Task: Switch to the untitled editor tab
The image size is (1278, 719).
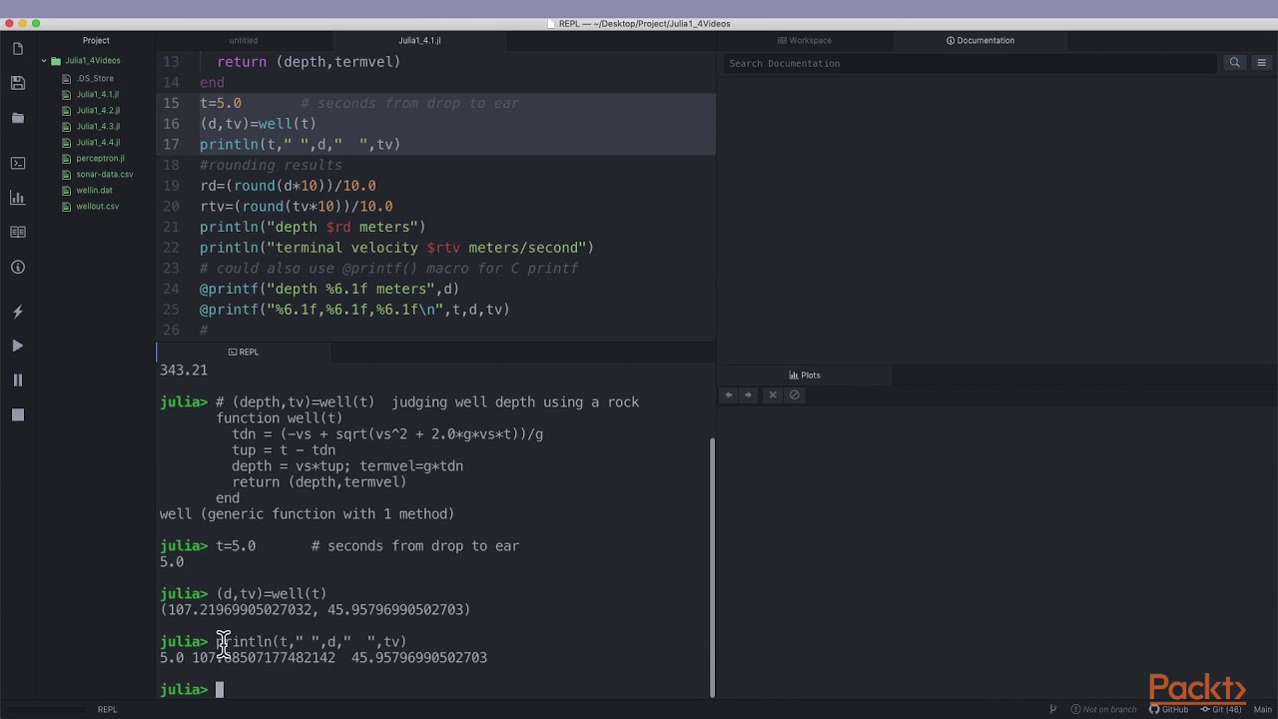Action: point(244,41)
